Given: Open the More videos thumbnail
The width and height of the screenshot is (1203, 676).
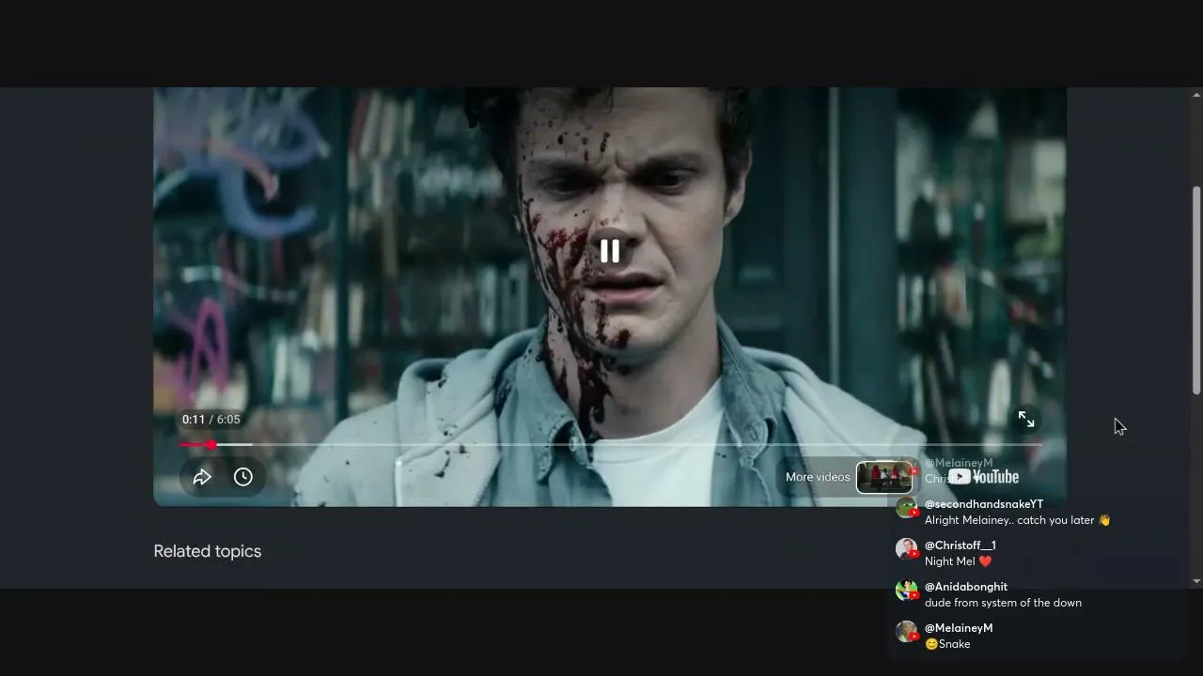Looking at the screenshot, I should click(883, 477).
